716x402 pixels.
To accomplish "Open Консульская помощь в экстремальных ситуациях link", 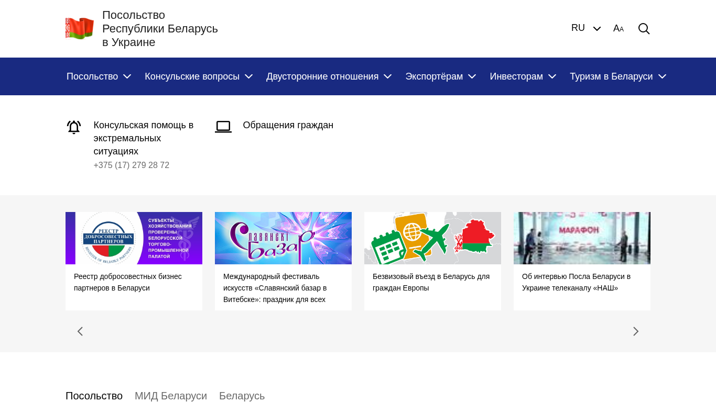I will coord(143,138).
